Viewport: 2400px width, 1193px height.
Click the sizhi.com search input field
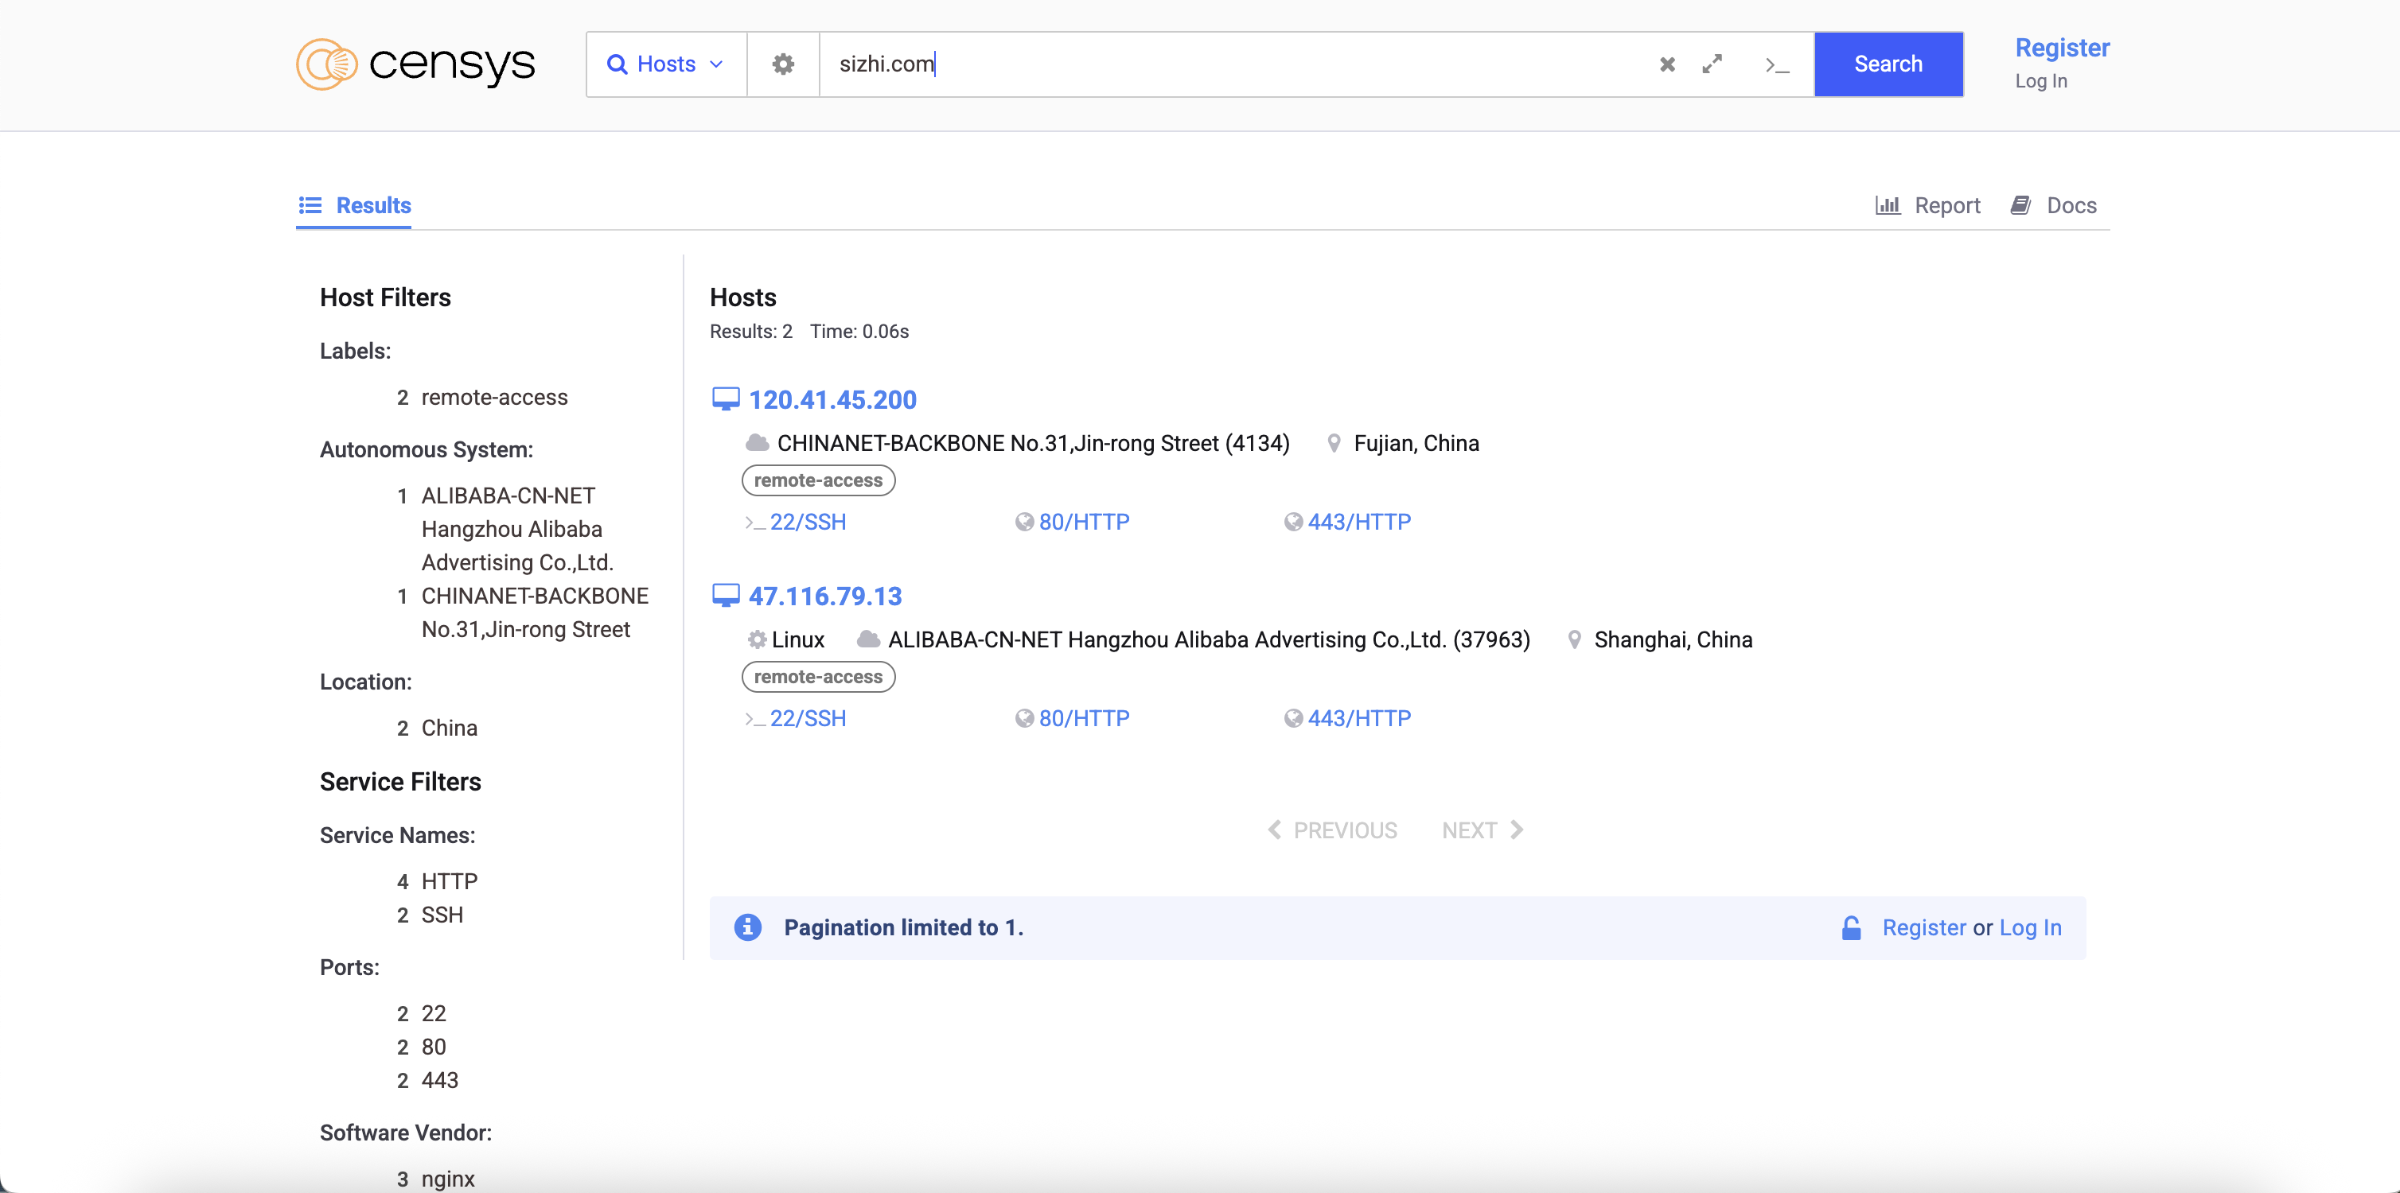(x=1229, y=64)
